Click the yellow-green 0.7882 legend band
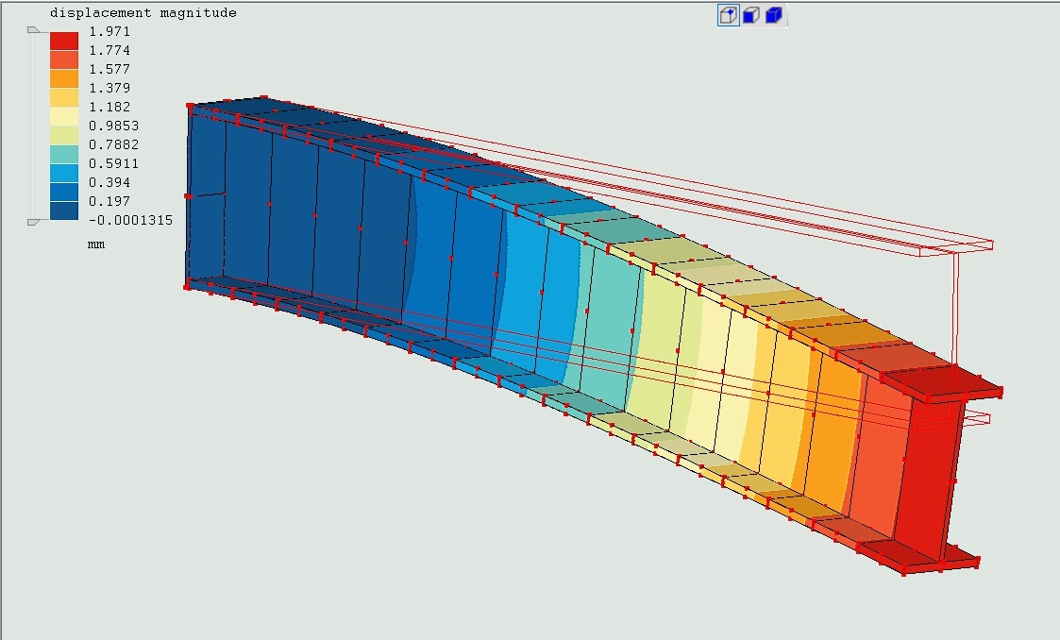This screenshot has height=640, width=1060. pos(64,135)
